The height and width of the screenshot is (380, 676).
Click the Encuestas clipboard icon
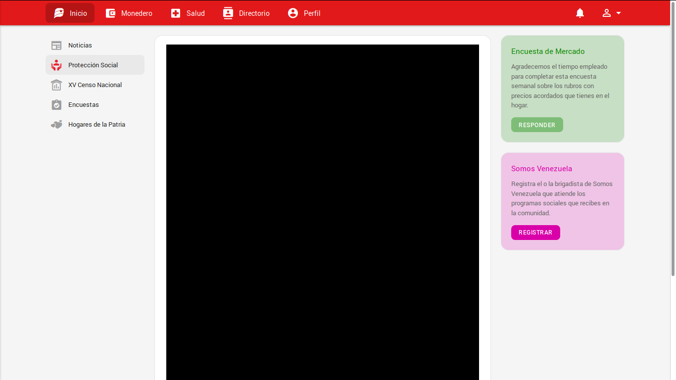(x=56, y=105)
